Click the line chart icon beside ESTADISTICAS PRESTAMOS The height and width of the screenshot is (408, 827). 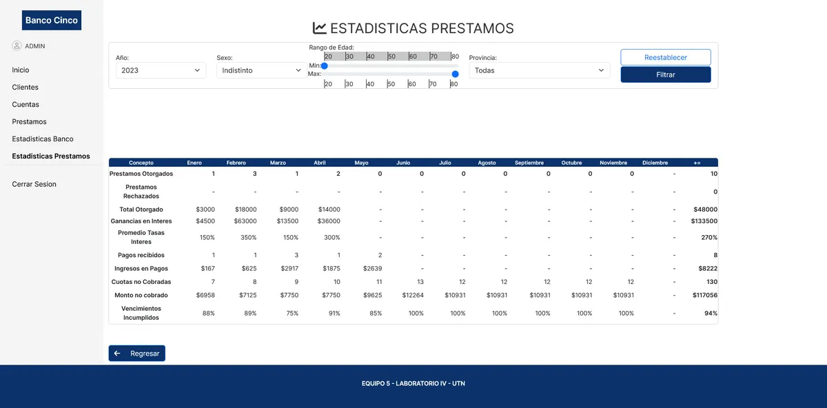coord(319,28)
